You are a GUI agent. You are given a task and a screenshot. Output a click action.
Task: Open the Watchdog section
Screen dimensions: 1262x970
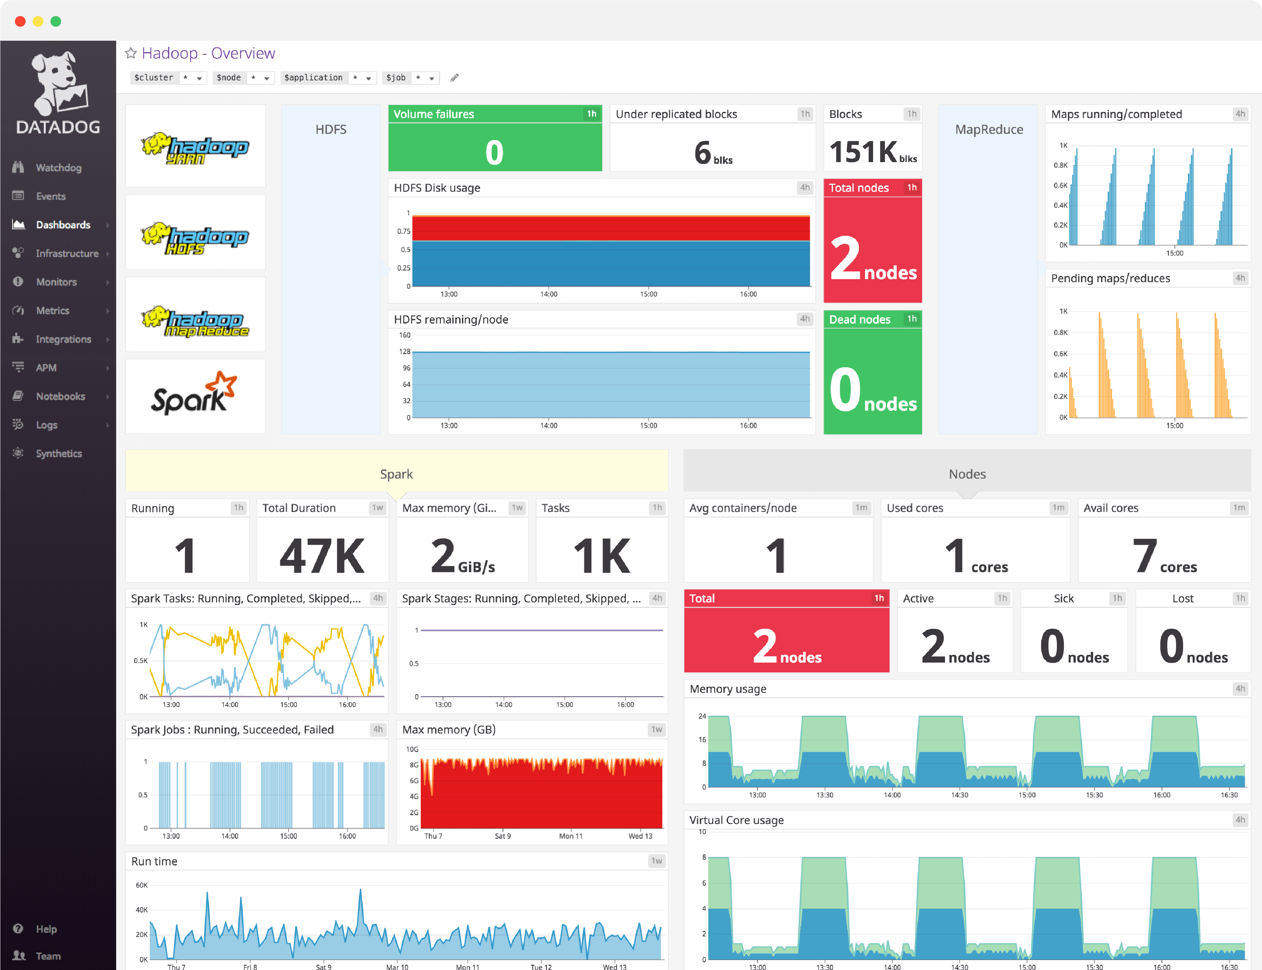coord(58,167)
